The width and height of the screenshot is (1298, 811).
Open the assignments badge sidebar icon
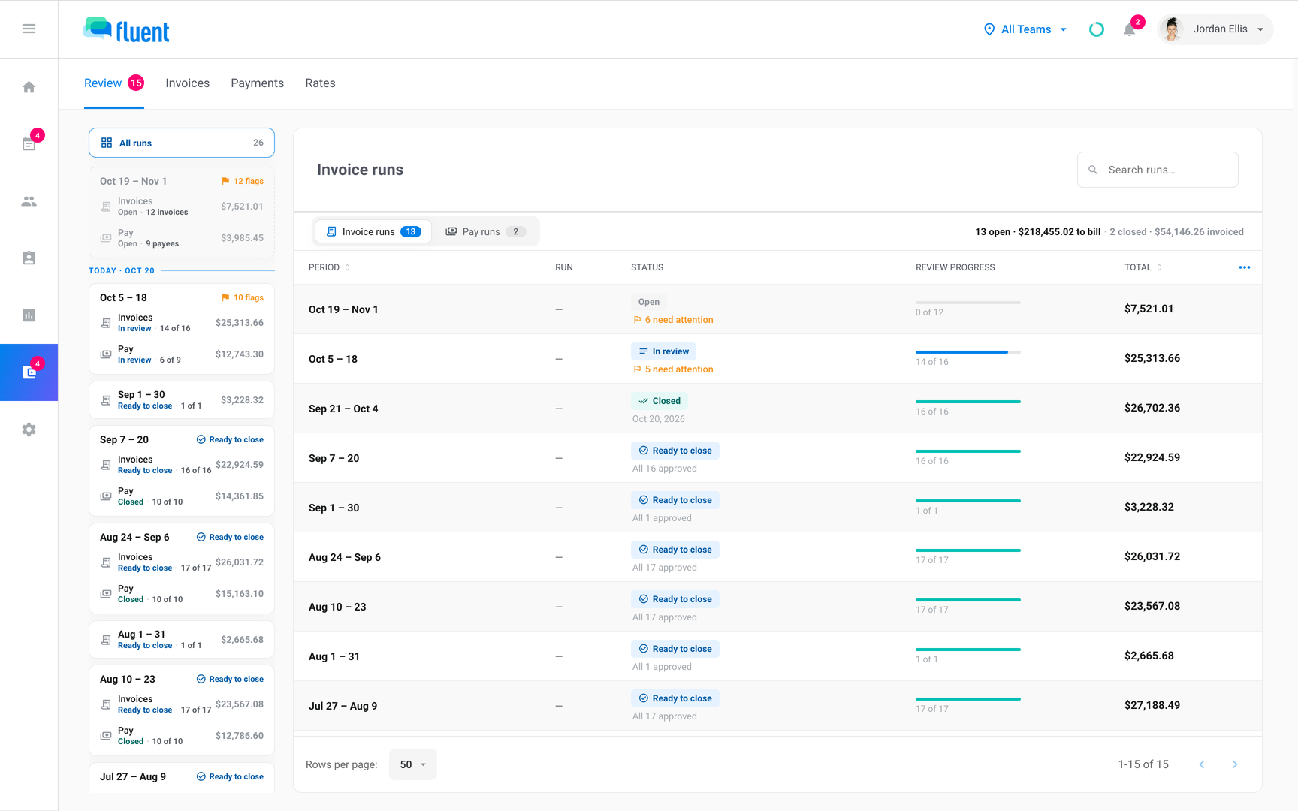click(29, 258)
